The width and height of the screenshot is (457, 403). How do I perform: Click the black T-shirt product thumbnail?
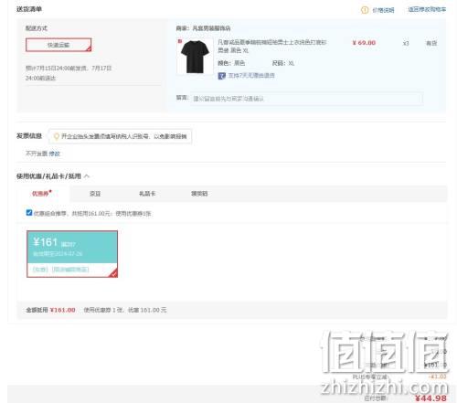pyautogui.click(x=195, y=57)
